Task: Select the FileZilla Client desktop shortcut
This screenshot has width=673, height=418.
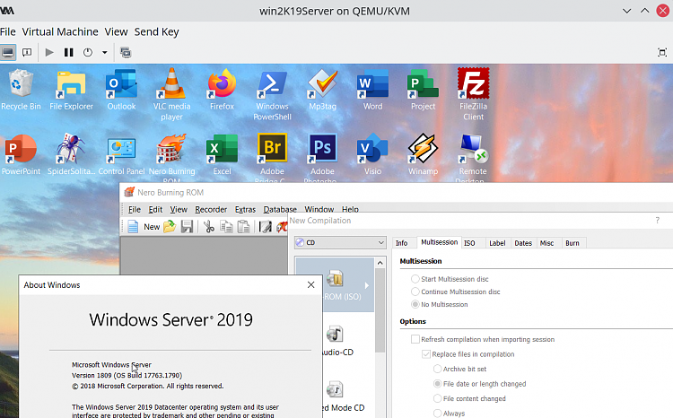Action: click(x=473, y=95)
